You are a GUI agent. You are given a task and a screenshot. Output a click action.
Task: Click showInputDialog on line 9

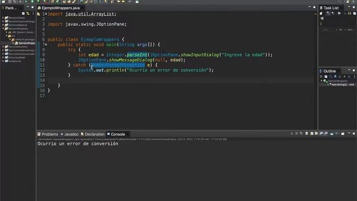[x=200, y=55]
